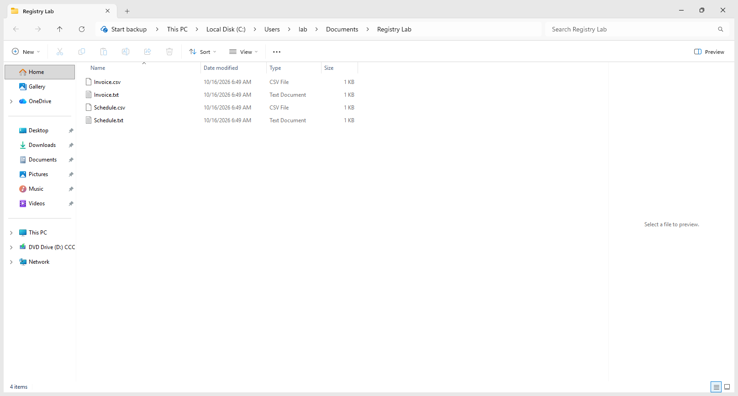
Task: Navigate up one folder level
Action: (60, 29)
